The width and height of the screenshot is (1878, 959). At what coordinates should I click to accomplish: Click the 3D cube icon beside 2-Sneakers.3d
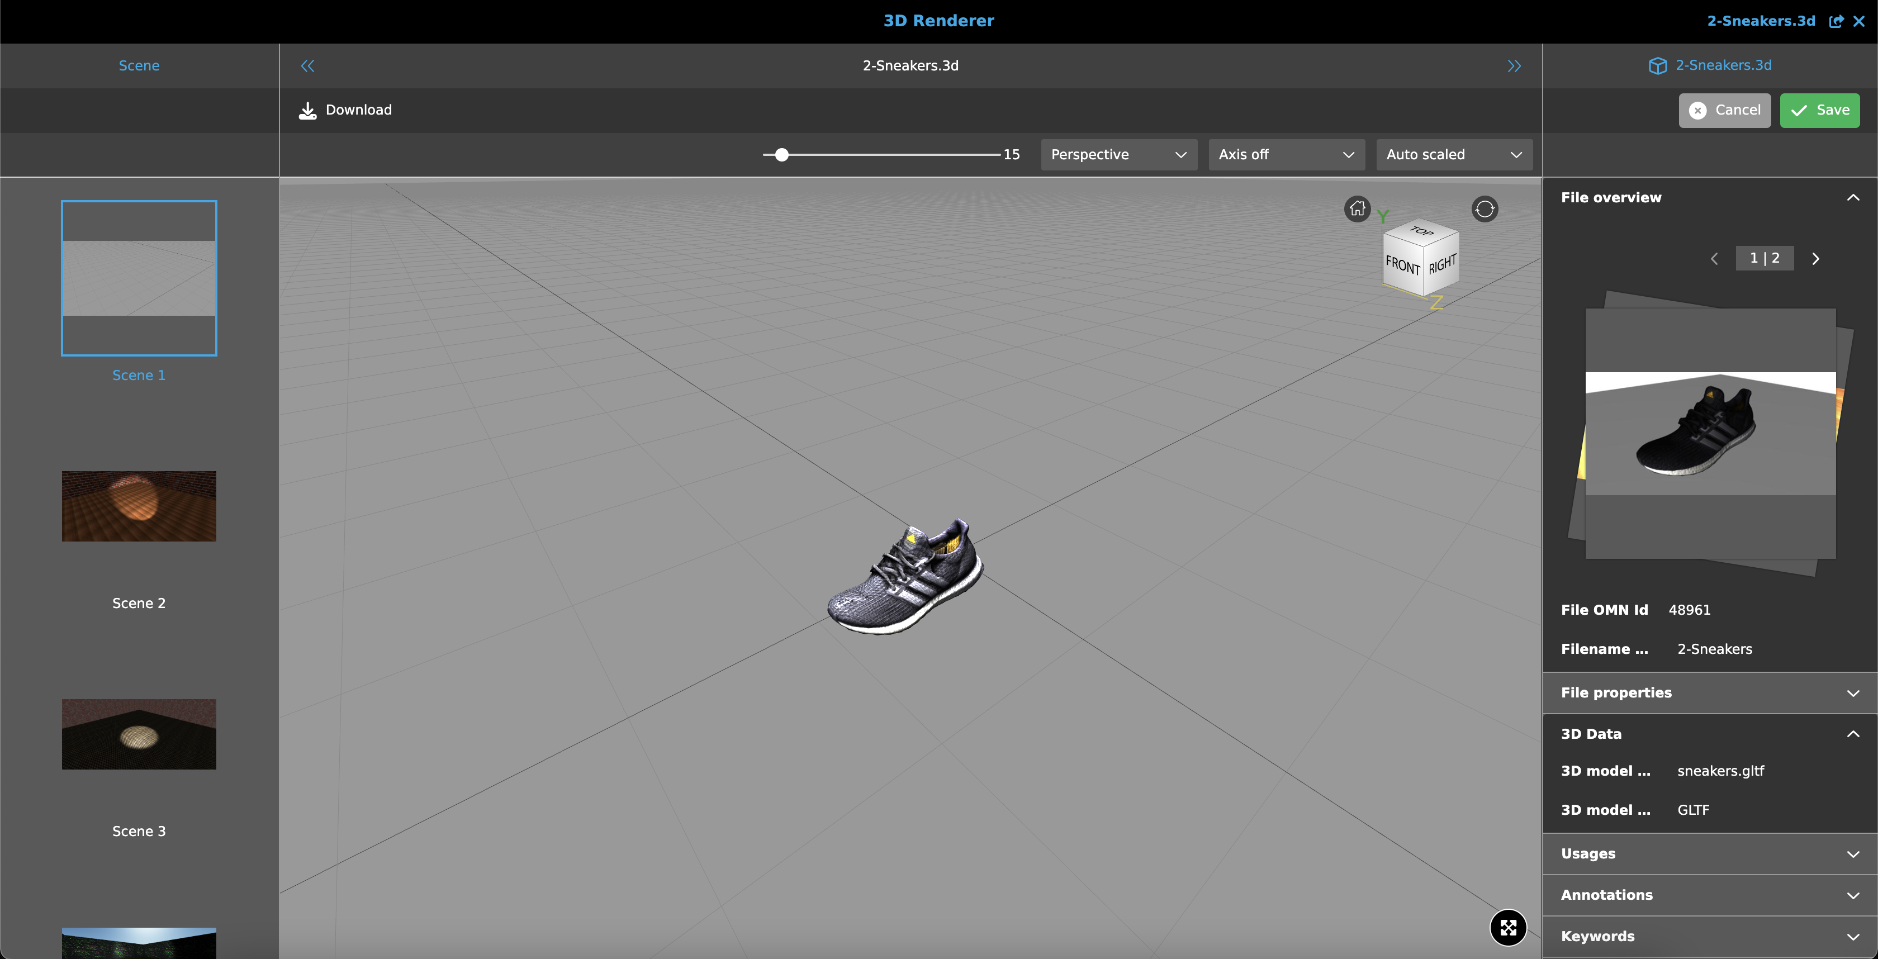pyautogui.click(x=1657, y=65)
